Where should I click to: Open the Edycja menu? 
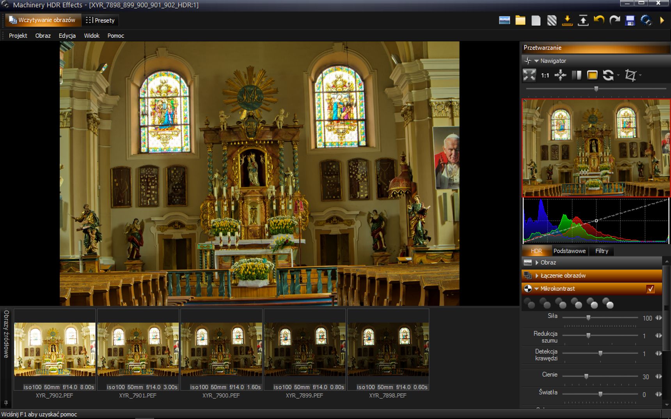pyautogui.click(x=67, y=35)
